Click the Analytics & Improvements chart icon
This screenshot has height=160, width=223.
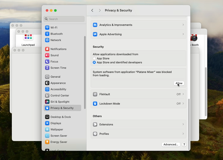(95, 25)
